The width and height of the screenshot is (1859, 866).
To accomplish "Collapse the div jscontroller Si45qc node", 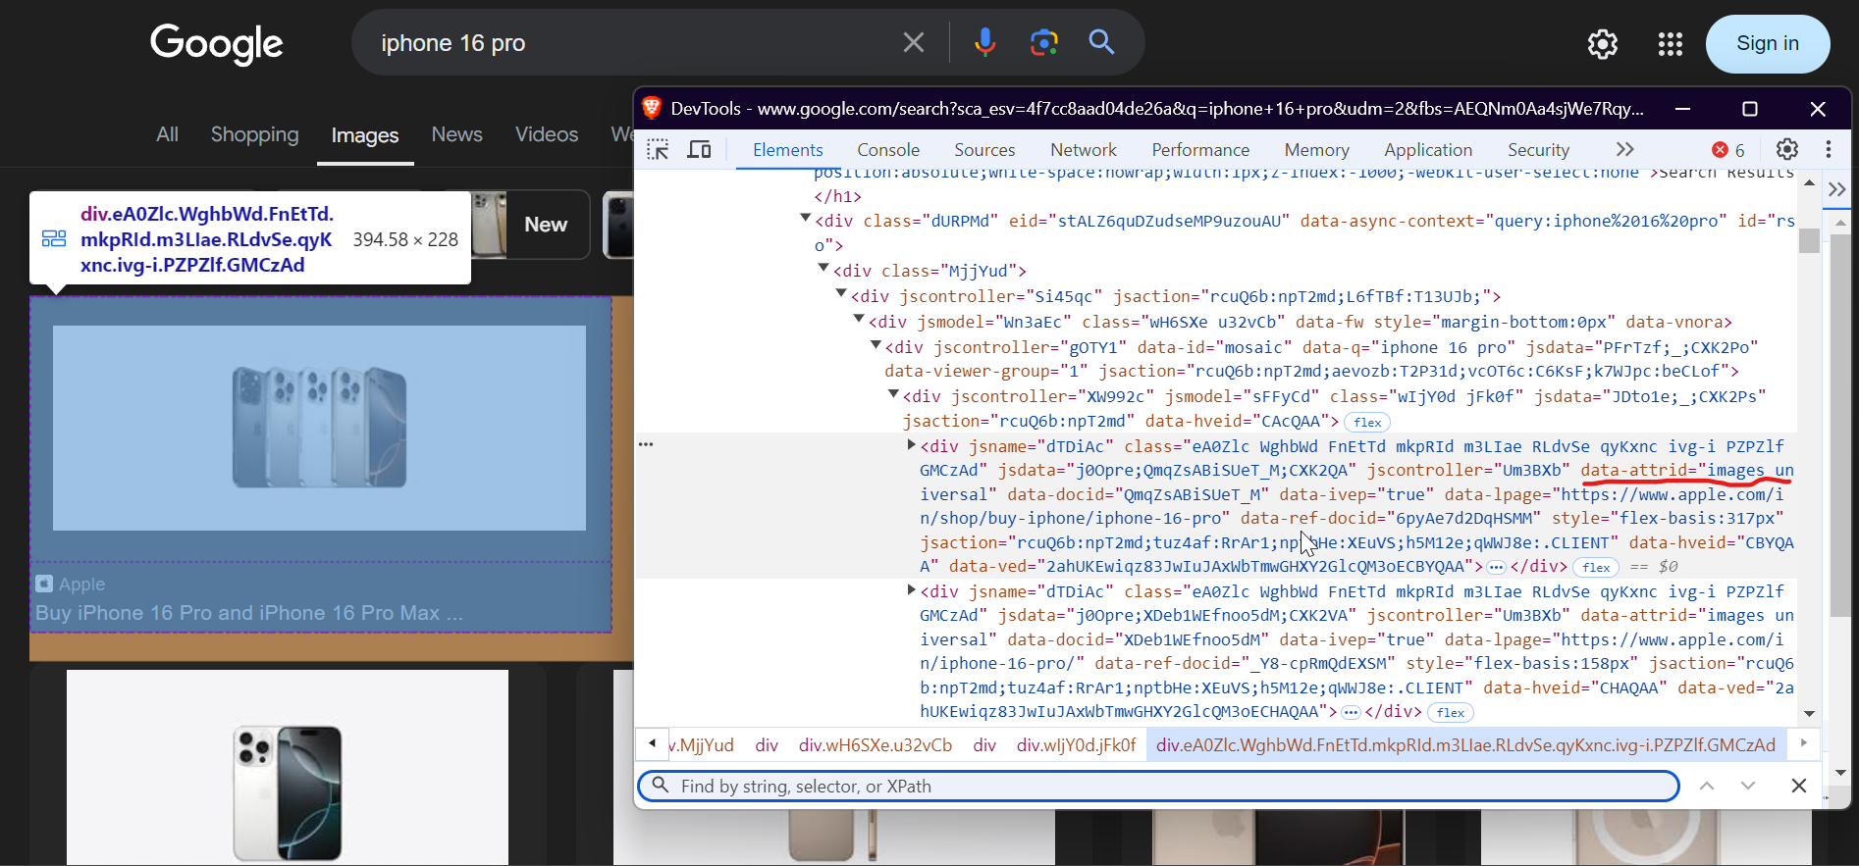I will click(841, 293).
